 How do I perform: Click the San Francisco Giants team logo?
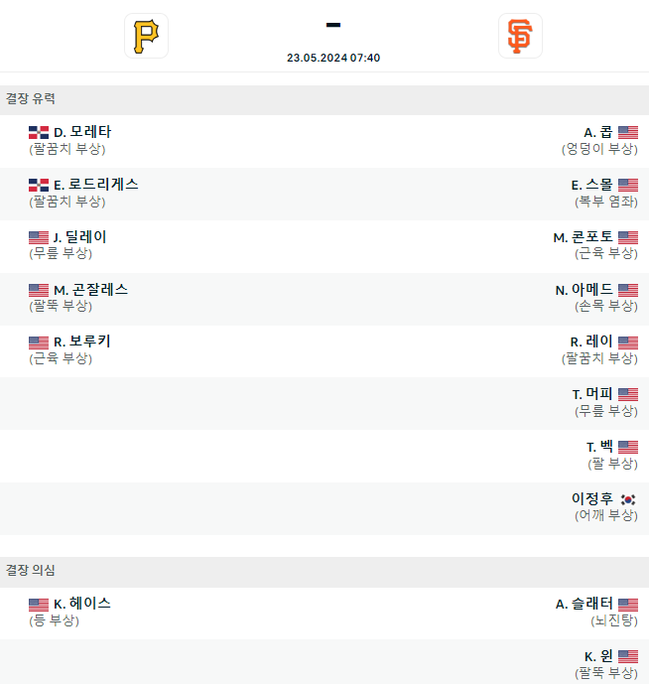click(520, 36)
